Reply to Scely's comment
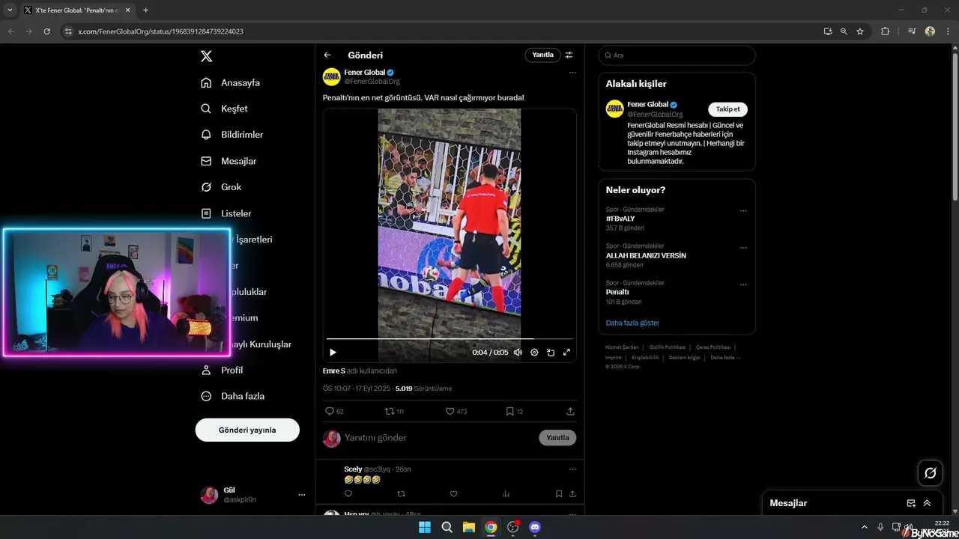Image resolution: width=959 pixels, height=539 pixels. (348, 494)
